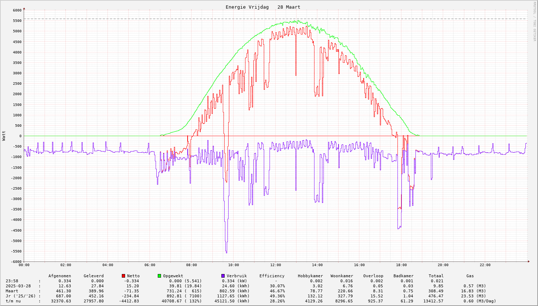Click the 06:00 time axis label
Screen dimensions: 538x306
coord(150,265)
